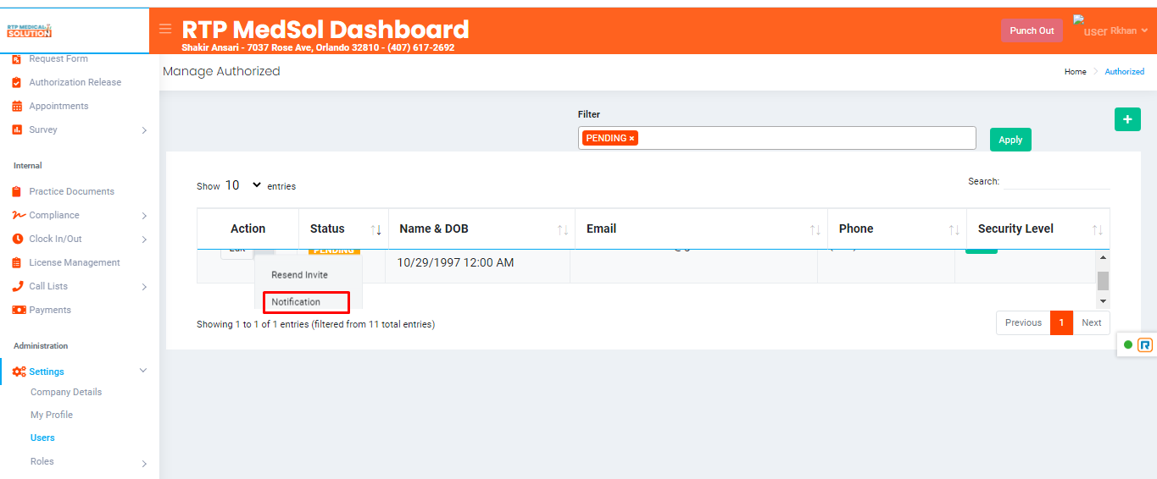1157x479 pixels.
Task: Click the Punch Out button
Action: click(x=1032, y=30)
